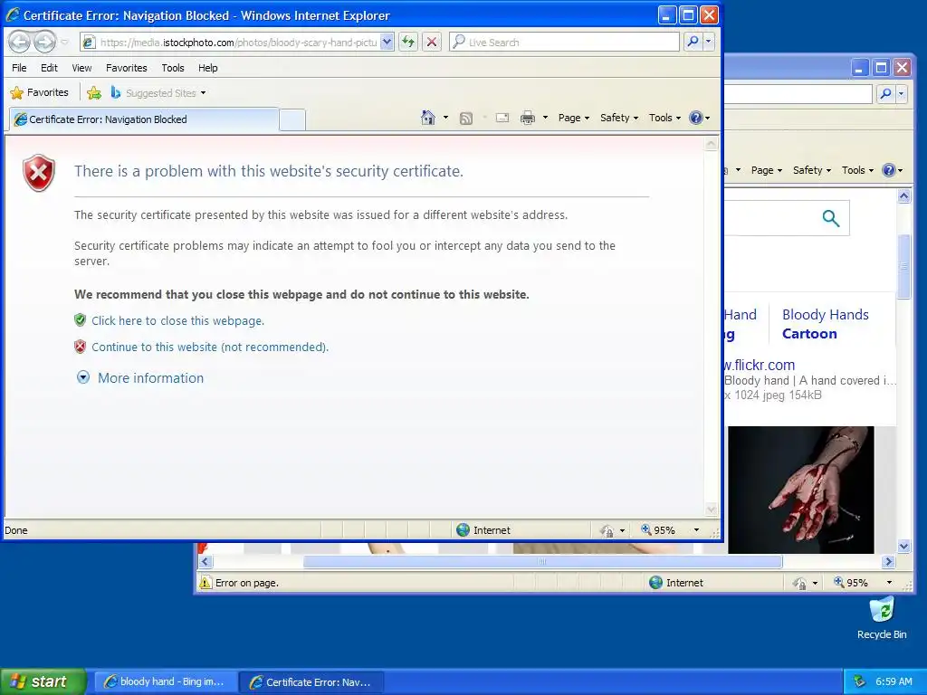The image size is (927, 695).
Task: Open the Recycle Bin desktop icon
Action: tap(882, 618)
